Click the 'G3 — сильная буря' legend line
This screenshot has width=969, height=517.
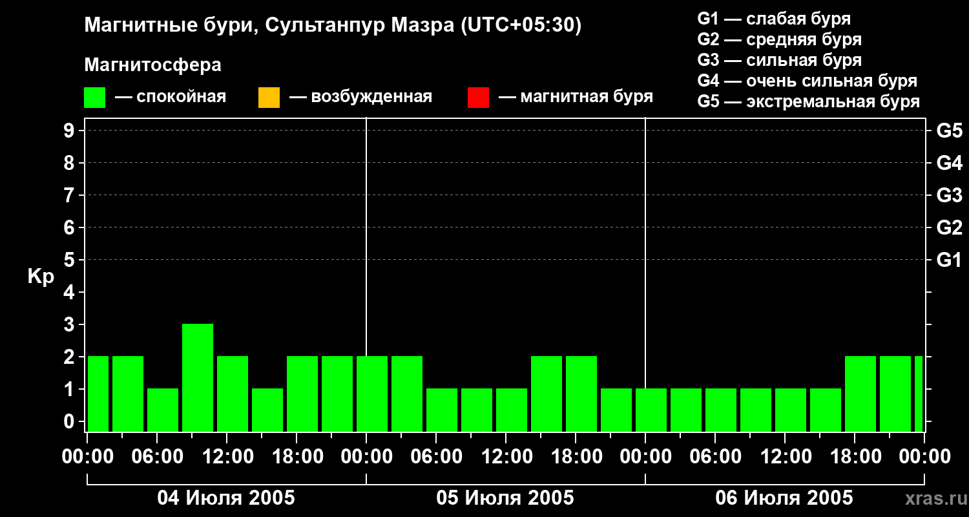click(780, 60)
